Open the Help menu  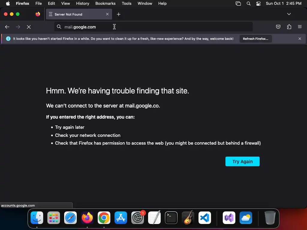click(x=162, y=3)
